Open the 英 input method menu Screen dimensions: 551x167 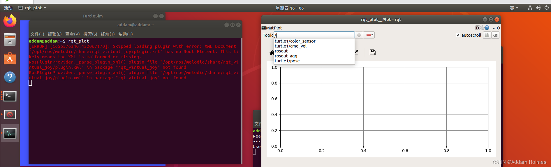(x=514, y=8)
